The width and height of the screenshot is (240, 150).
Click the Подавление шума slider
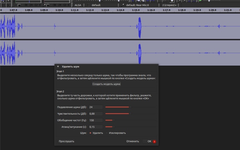click(130, 107)
